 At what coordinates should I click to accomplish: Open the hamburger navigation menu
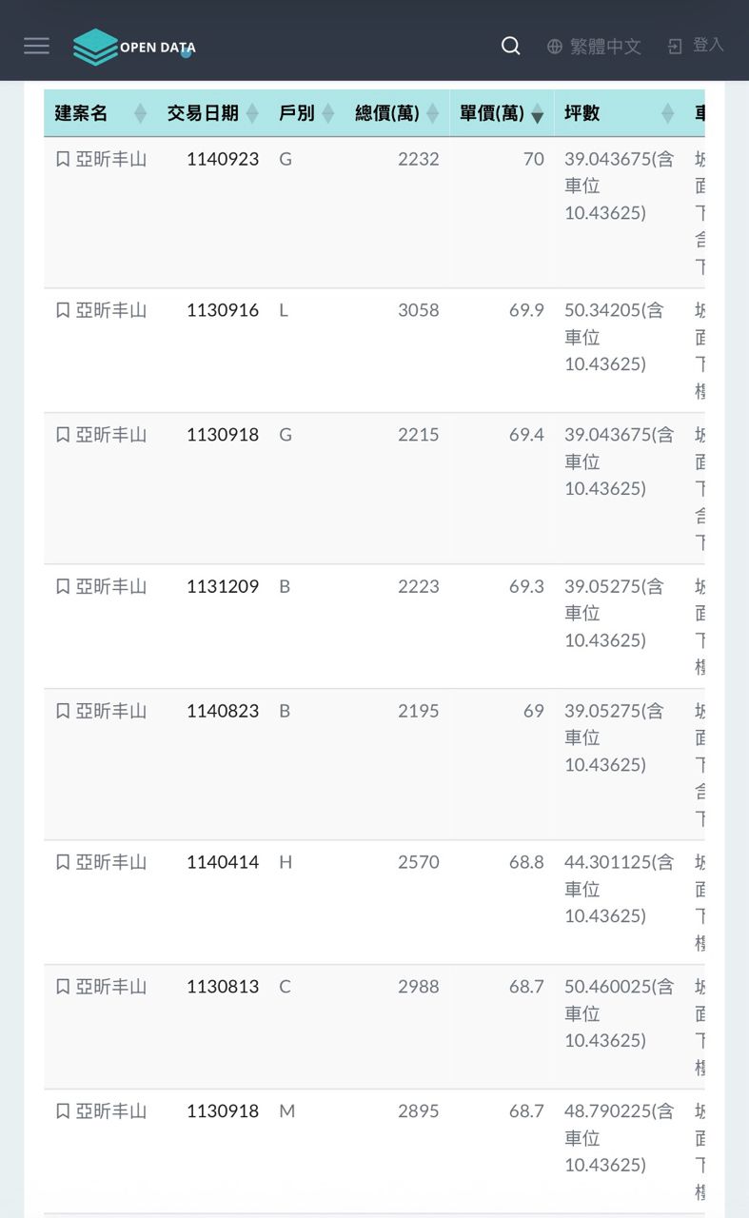point(36,46)
